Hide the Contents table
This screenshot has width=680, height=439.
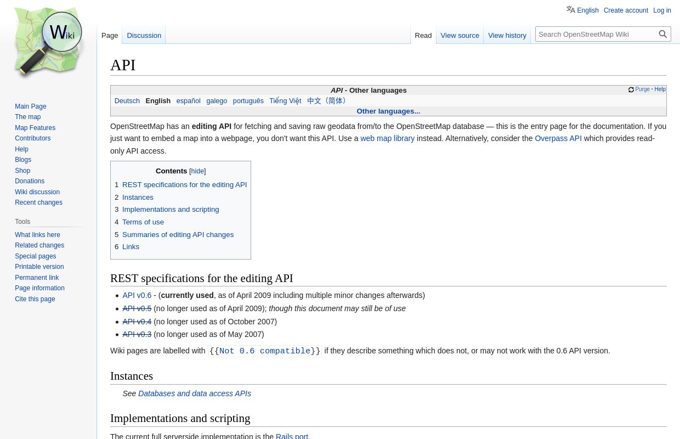point(197,171)
